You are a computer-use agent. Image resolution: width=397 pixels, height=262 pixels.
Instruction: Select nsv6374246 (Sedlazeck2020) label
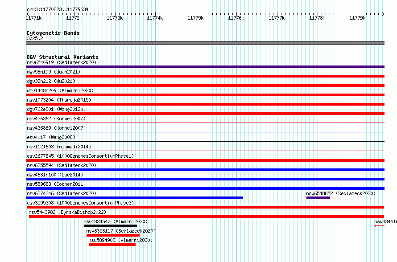(x=62, y=193)
